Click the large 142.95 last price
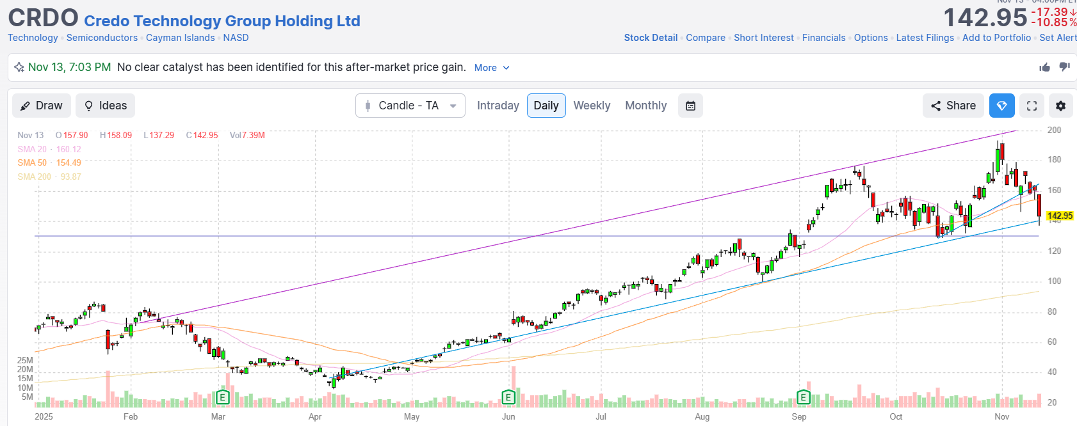Image resolution: width=1077 pixels, height=426 pixels. click(x=985, y=17)
